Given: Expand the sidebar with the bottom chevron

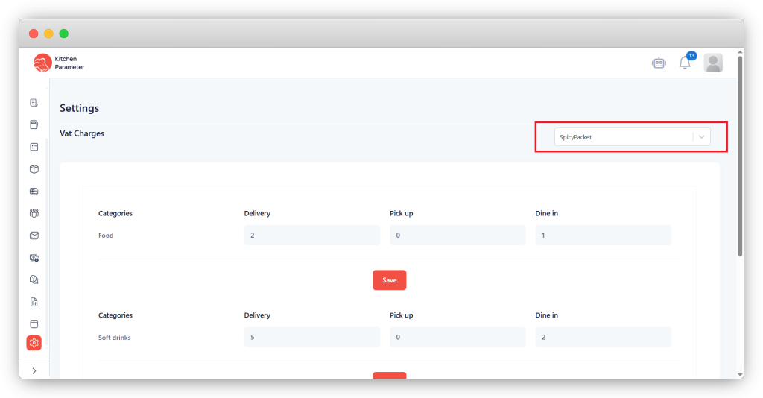Looking at the screenshot, I should coord(34,370).
